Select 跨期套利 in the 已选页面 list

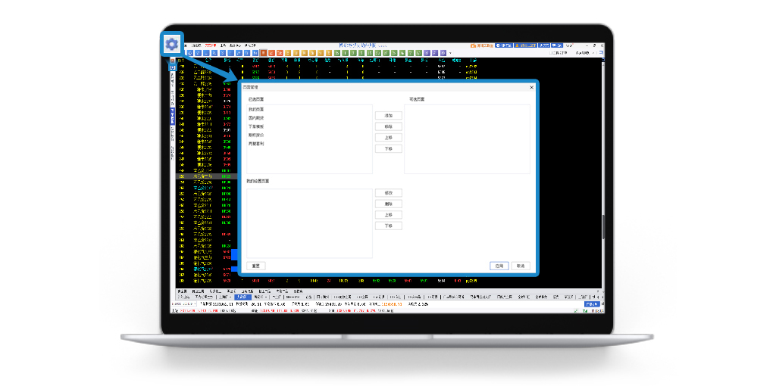(255, 144)
